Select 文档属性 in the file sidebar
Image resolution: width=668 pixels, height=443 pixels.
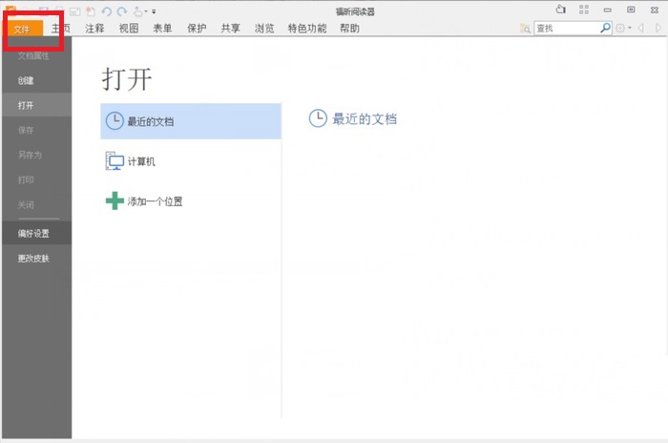pos(36,56)
